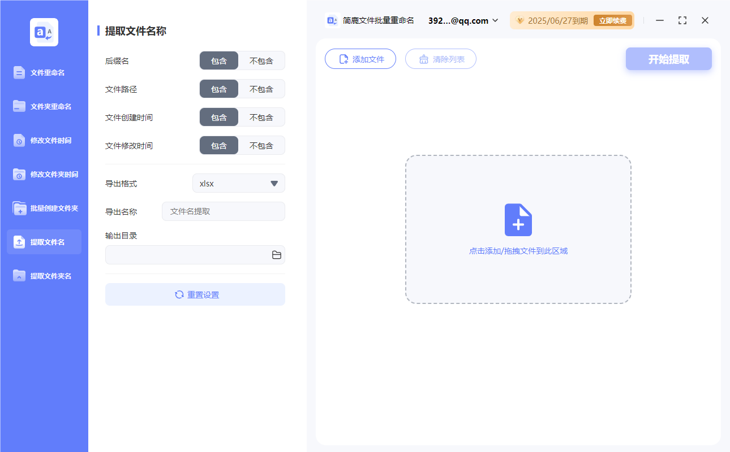
Task: Select 批量创建文件夹 in sidebar
Action: click(x=44, y=208)
